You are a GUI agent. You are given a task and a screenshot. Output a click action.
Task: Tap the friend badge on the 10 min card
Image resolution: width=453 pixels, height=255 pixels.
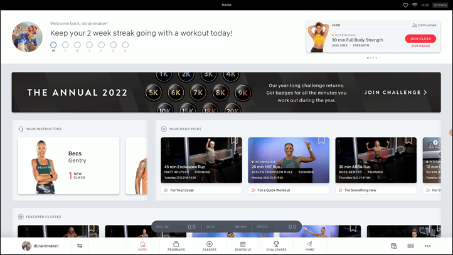tap(432, 145)
